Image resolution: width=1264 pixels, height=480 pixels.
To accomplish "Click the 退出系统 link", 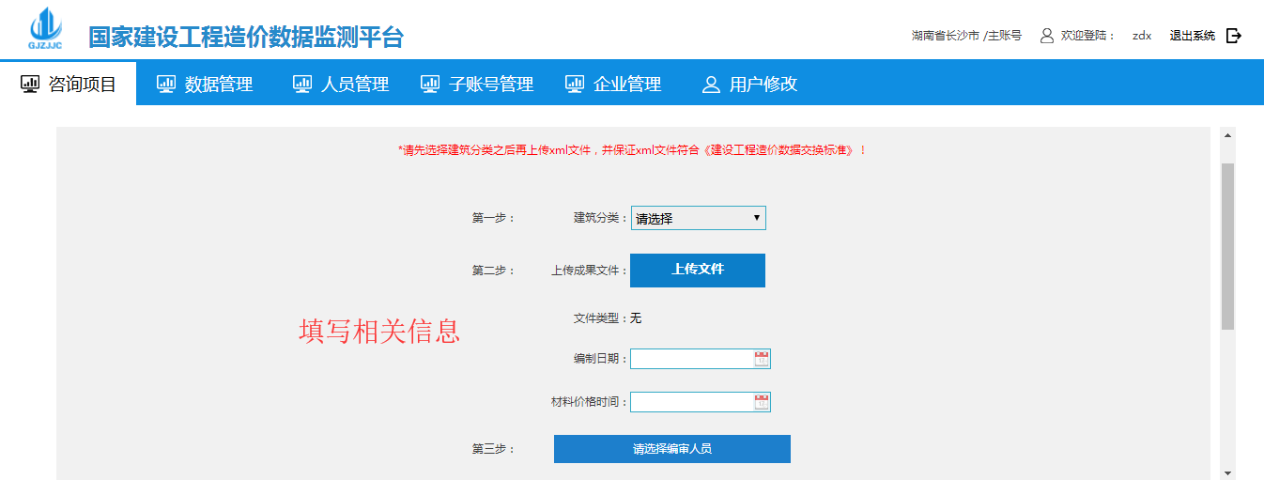I will coord(1192,36).
